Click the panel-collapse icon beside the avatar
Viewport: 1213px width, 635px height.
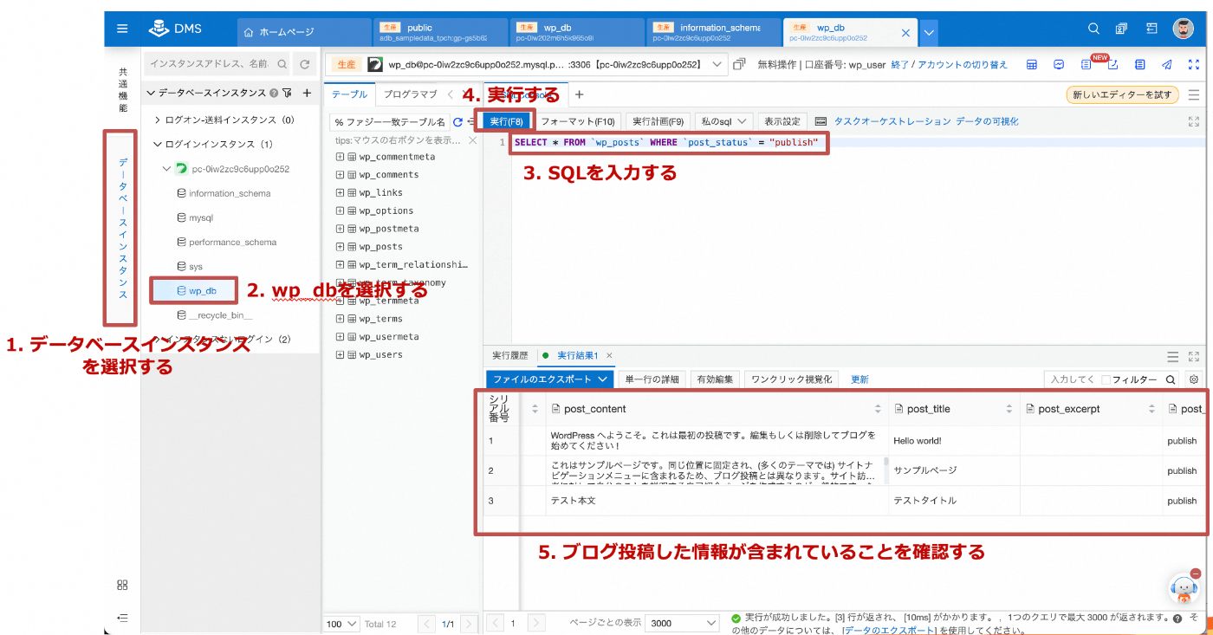coord(1151,29)
